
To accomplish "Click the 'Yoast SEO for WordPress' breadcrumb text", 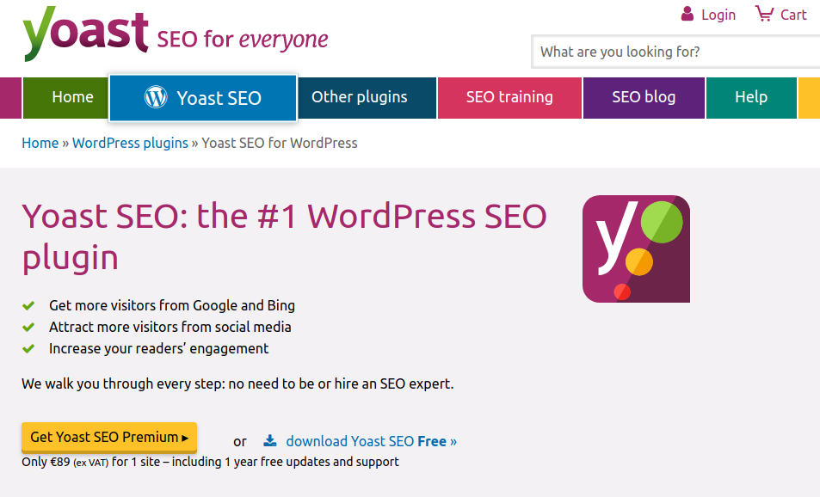I will [x=280, y=144].
